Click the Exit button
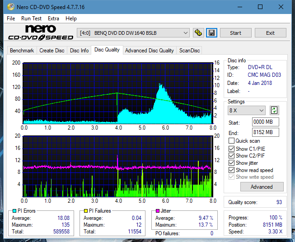The height and width of the screenshot is (242, 295). pyautogui.click(x=270, y=33)
